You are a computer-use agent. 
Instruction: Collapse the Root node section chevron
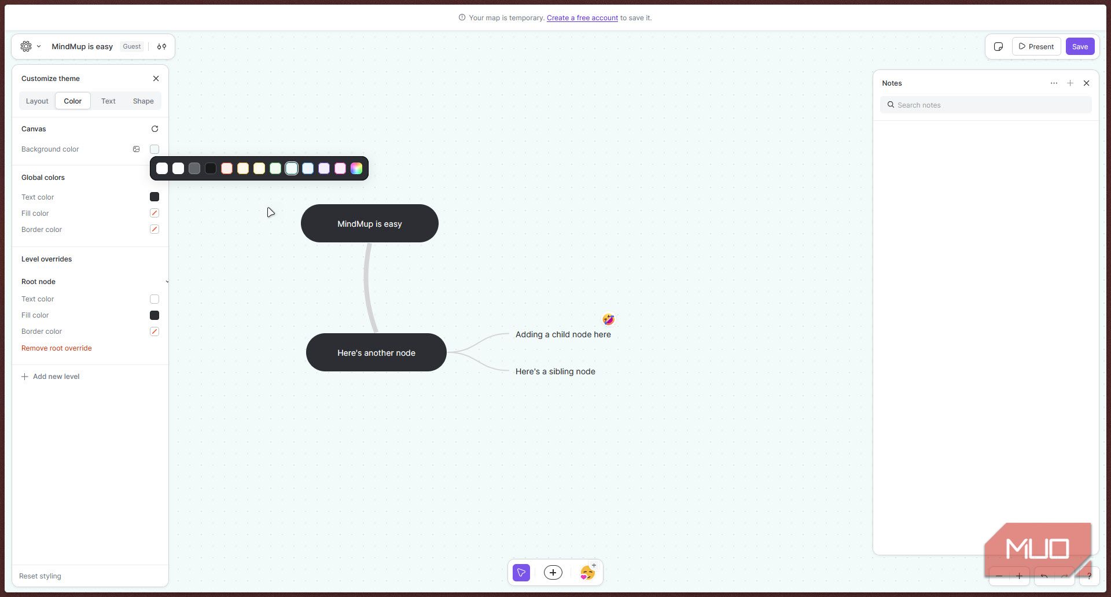pyautogui.click(x=167, y=282)
